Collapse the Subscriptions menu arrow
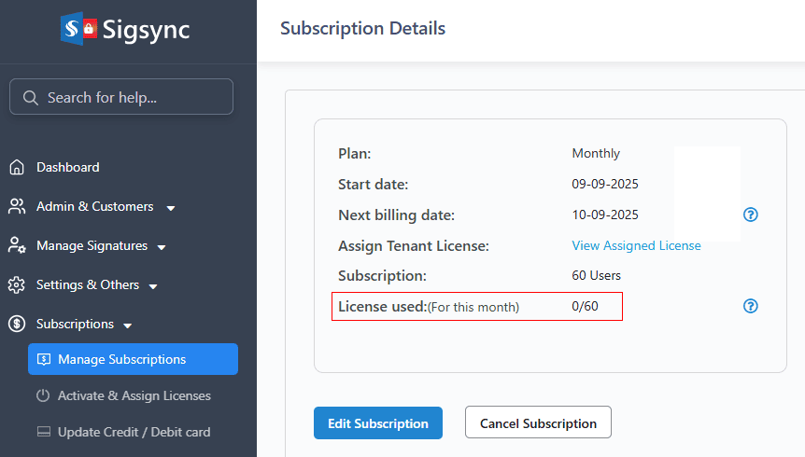This screenshot has width=805, height=457. coord(128,325)
